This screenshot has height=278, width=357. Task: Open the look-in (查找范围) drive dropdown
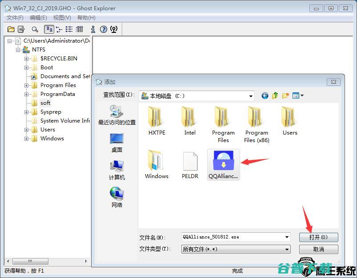click(251, 96)
